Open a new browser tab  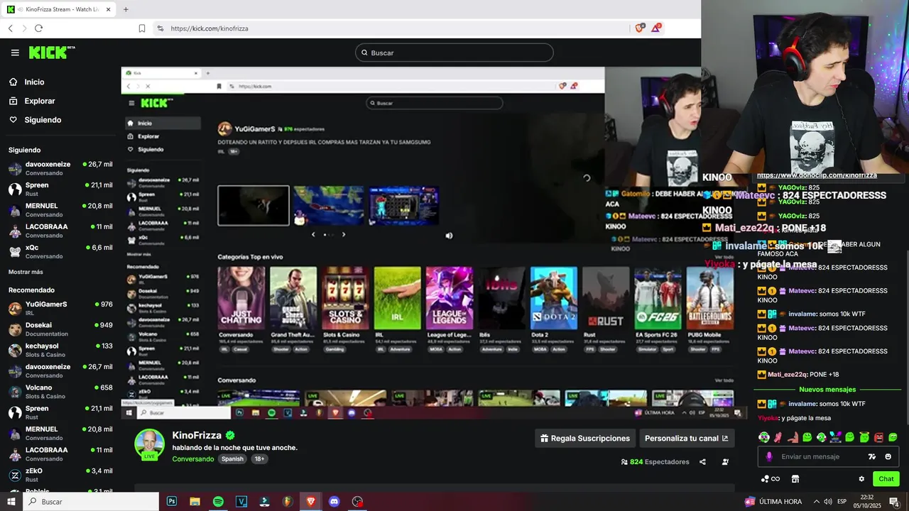coord(126,9)
